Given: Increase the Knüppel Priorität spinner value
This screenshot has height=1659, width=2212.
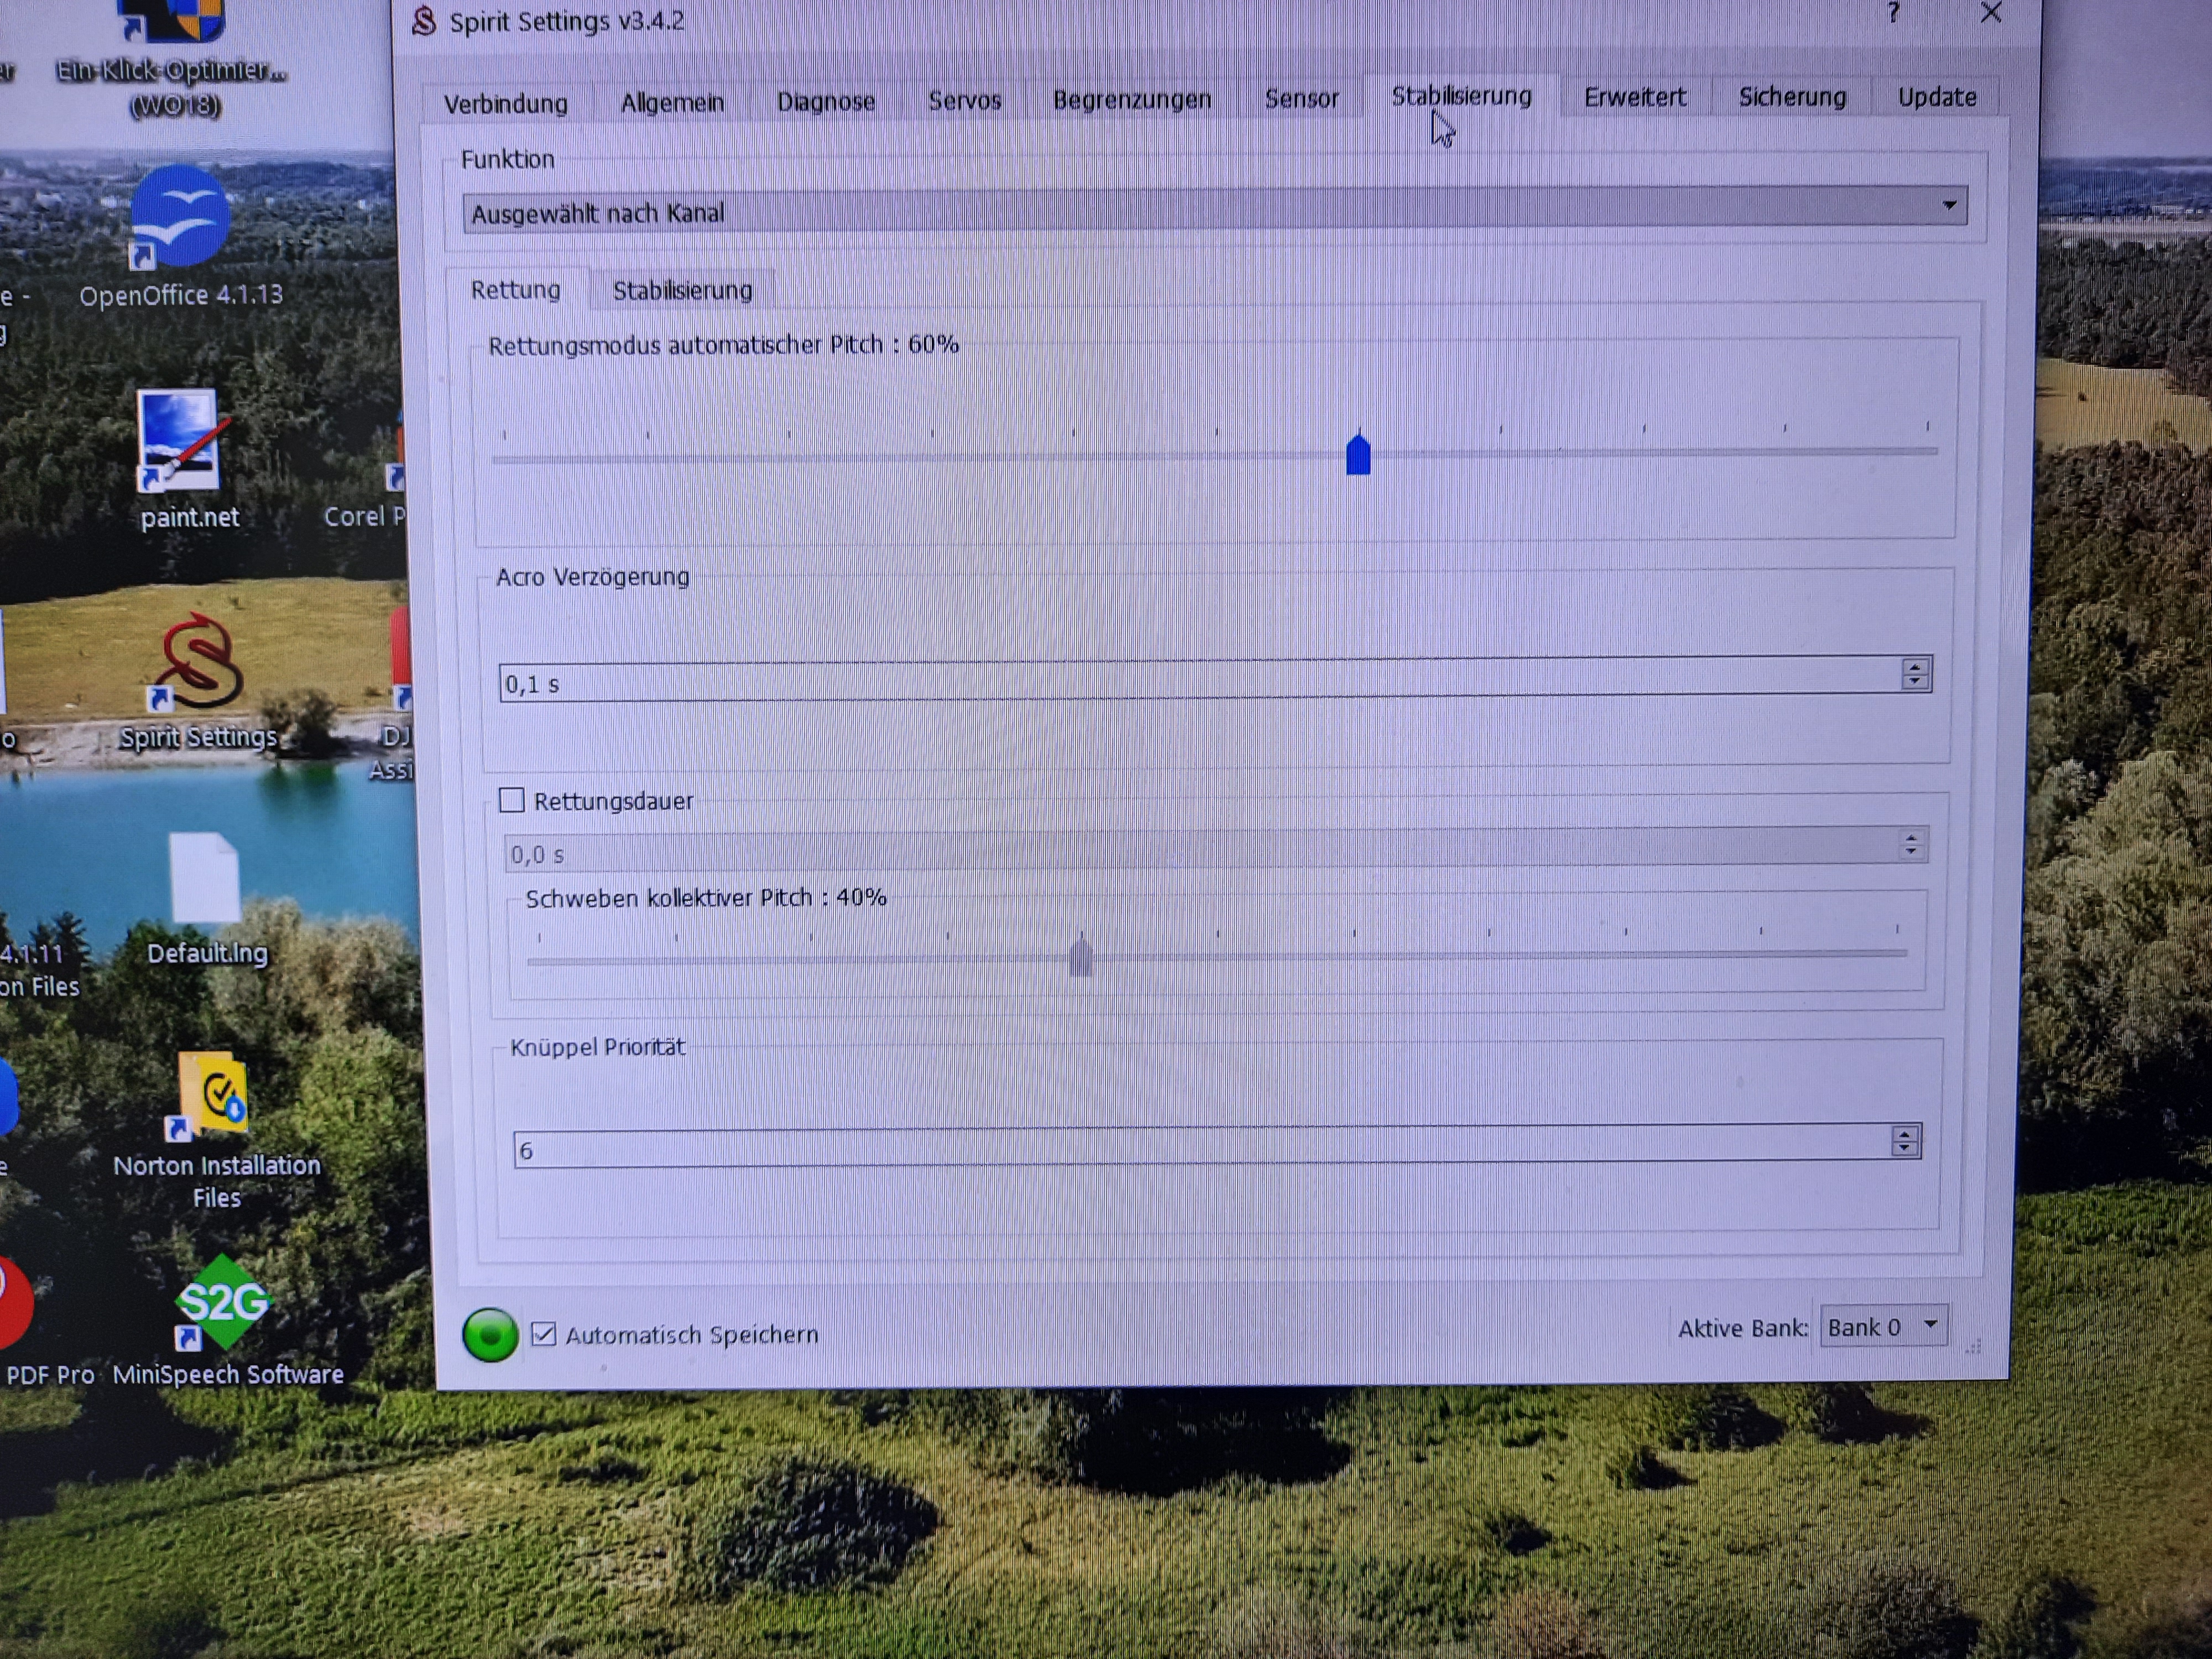Looking at the screenshot, I should click(x=1905, y=1134).
